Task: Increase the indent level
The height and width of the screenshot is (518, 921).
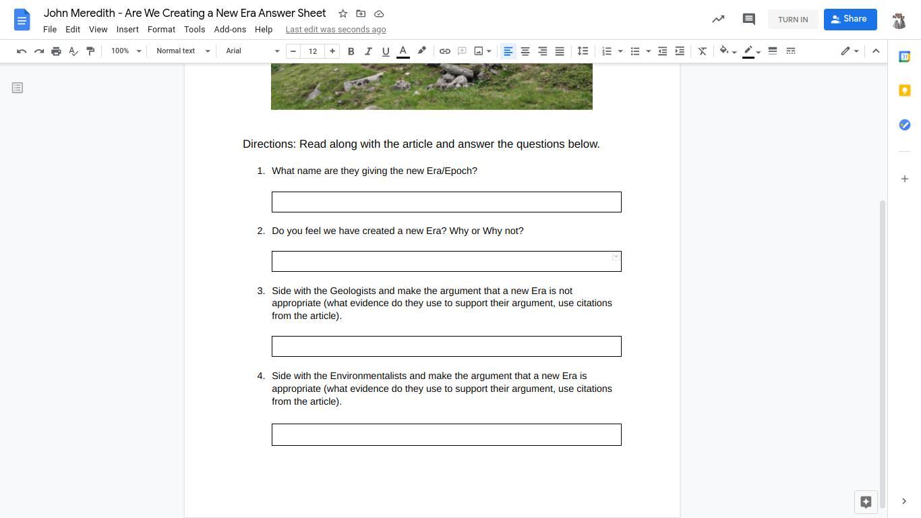Action: point(680,51)
